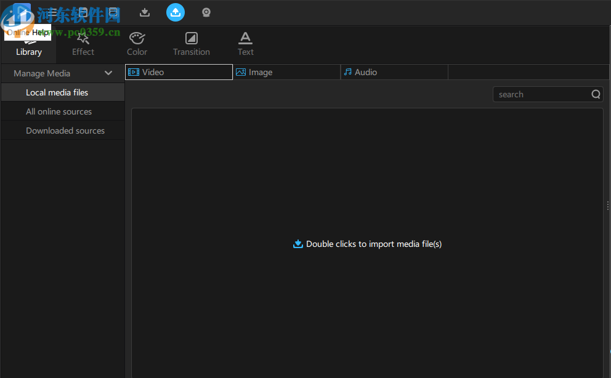Viewport: 611px width, 378px height.
Task: Click the Library tab
Action: 29,46
